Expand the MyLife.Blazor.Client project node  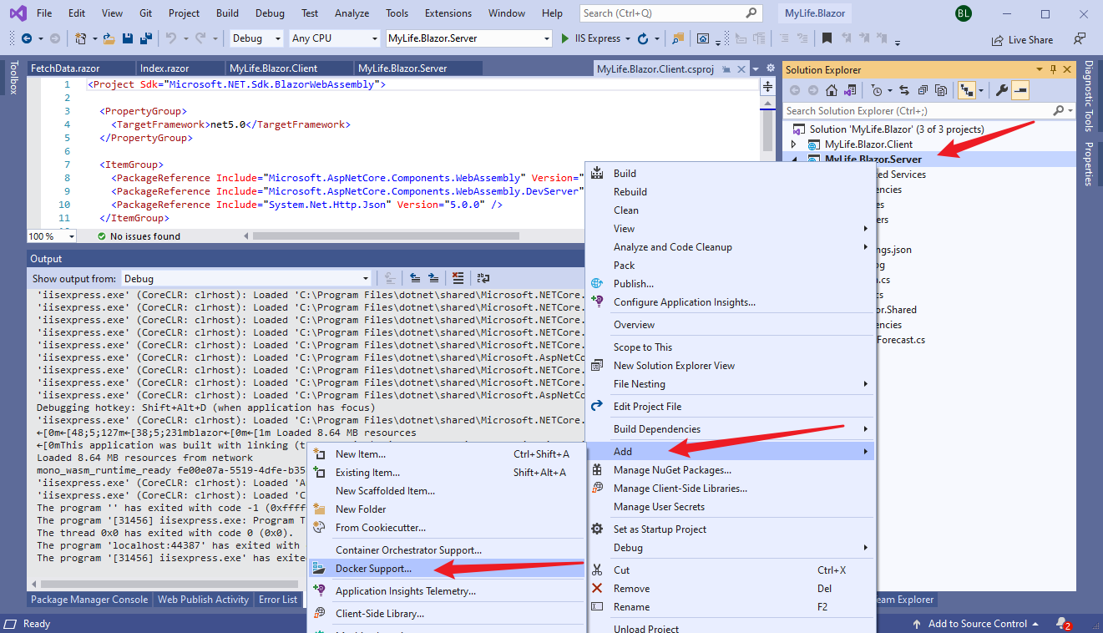(794, 144)
